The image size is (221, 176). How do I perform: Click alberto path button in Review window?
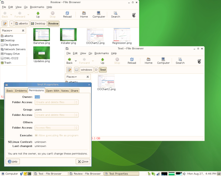point(22,23)
